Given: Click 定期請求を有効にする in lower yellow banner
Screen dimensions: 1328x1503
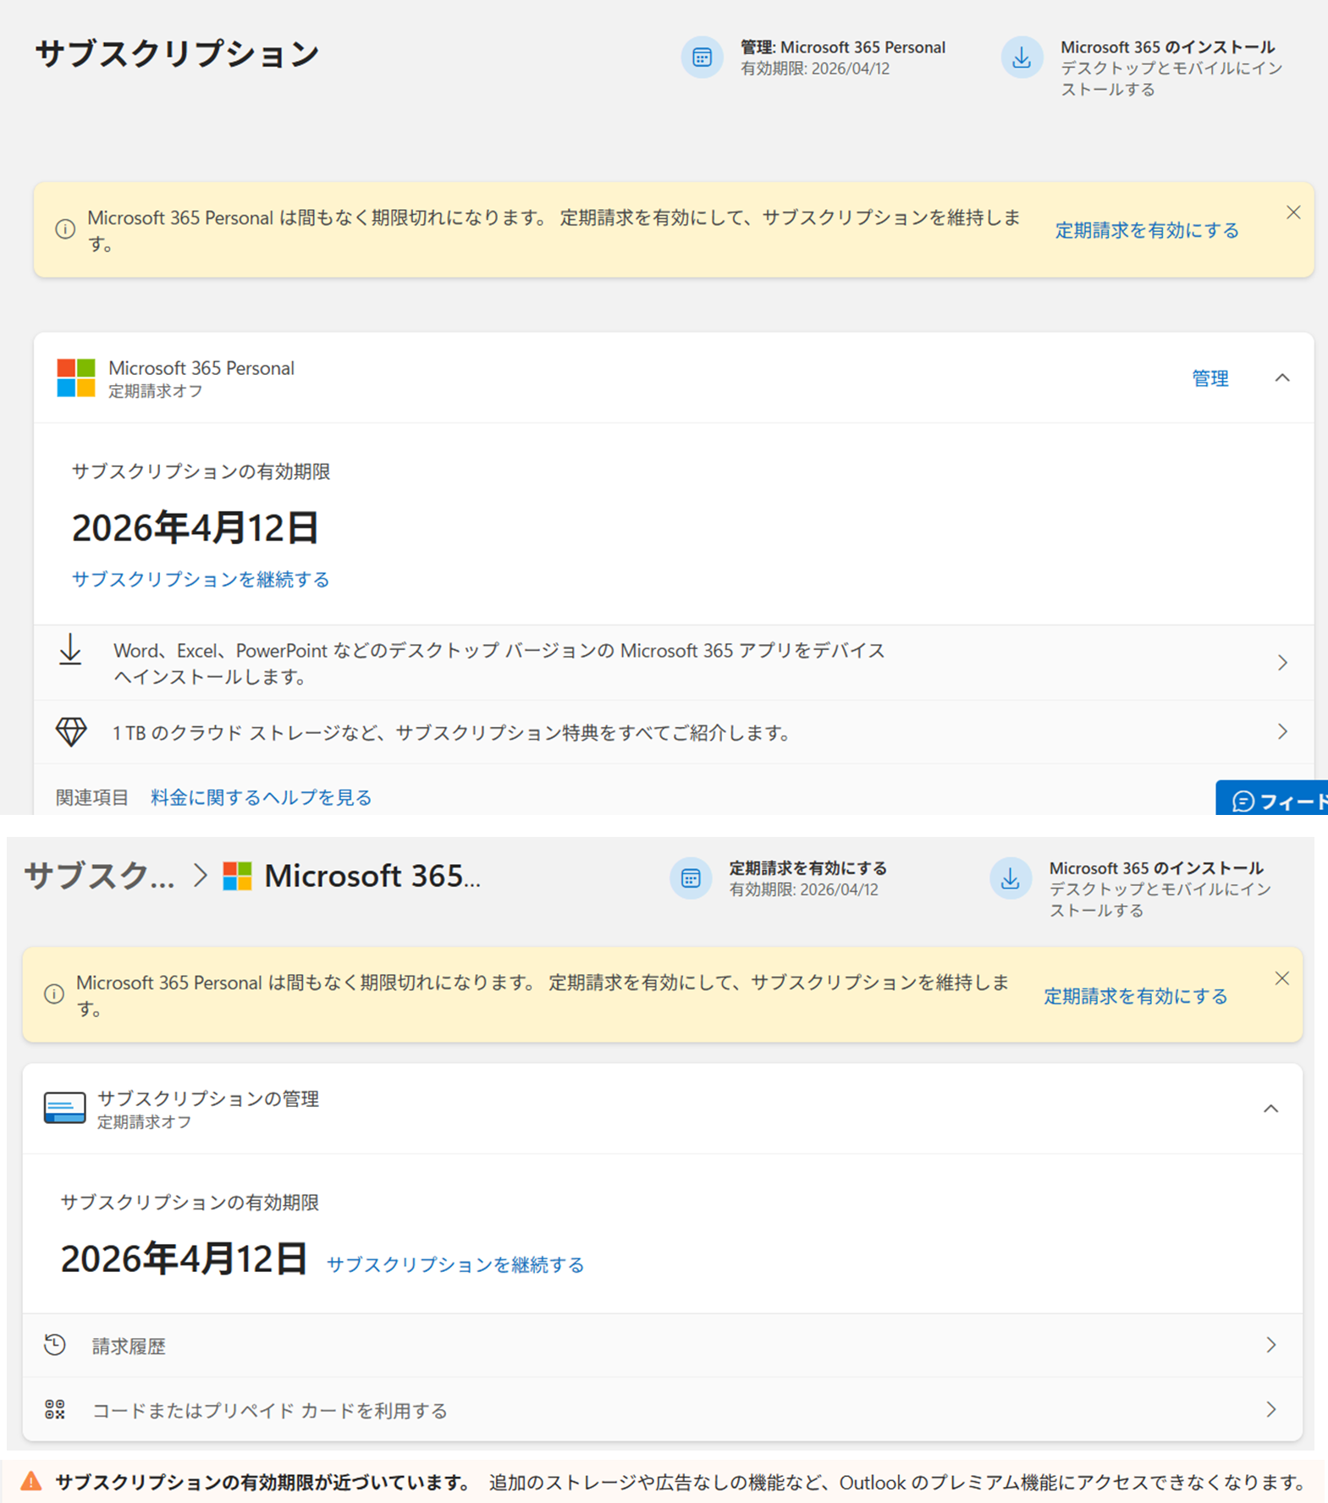Looking at the screenshot, I should point(1136,996).
